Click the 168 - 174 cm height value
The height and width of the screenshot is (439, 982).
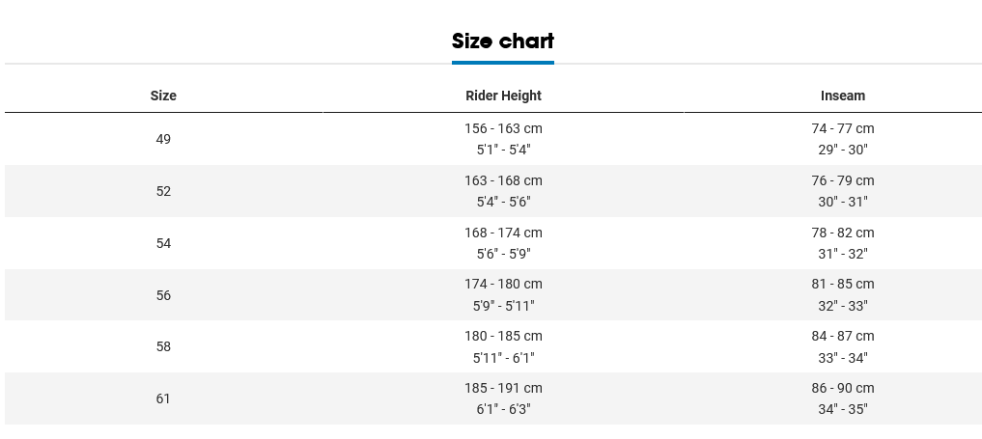tap(503, 233)
